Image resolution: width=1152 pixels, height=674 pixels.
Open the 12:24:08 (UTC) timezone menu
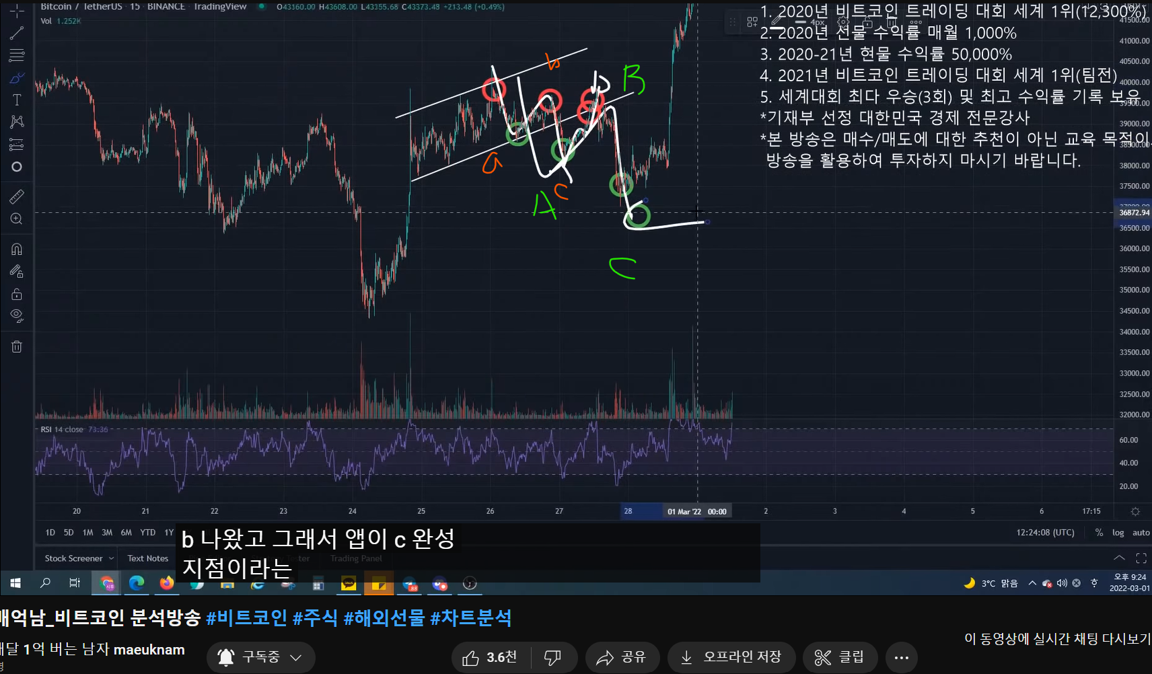pyautogui.click(x=1045, y=533)
